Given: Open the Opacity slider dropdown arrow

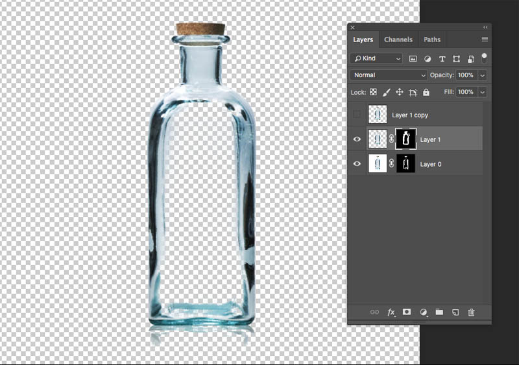Looking at the screenshot, I should tap(483, 75).
